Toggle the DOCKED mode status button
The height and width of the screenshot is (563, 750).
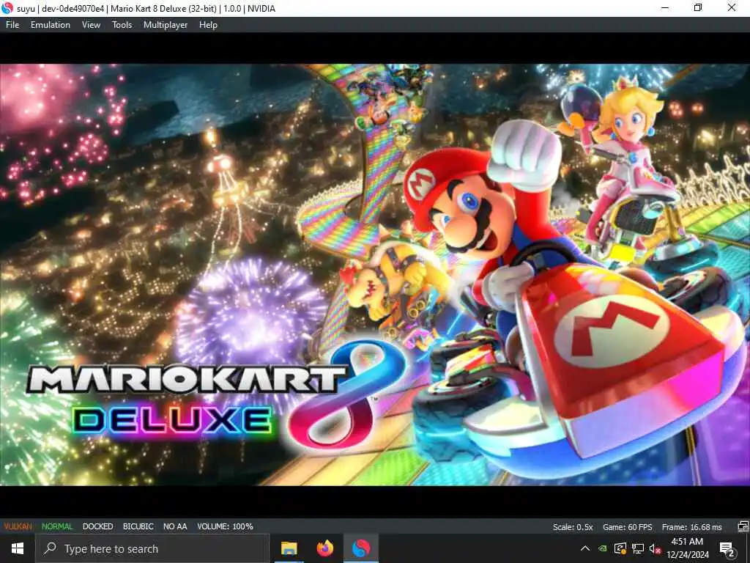(97, 526)
